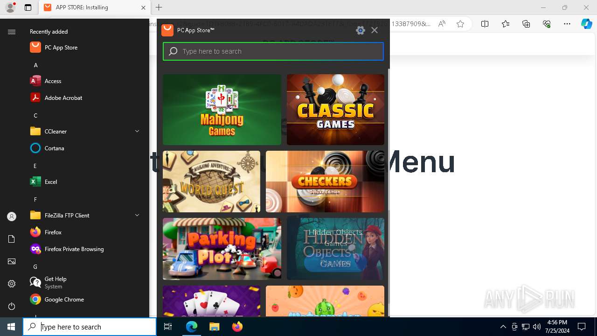Launch PC App Store from Recently added
597x336 pixels.
coord(86,47)
